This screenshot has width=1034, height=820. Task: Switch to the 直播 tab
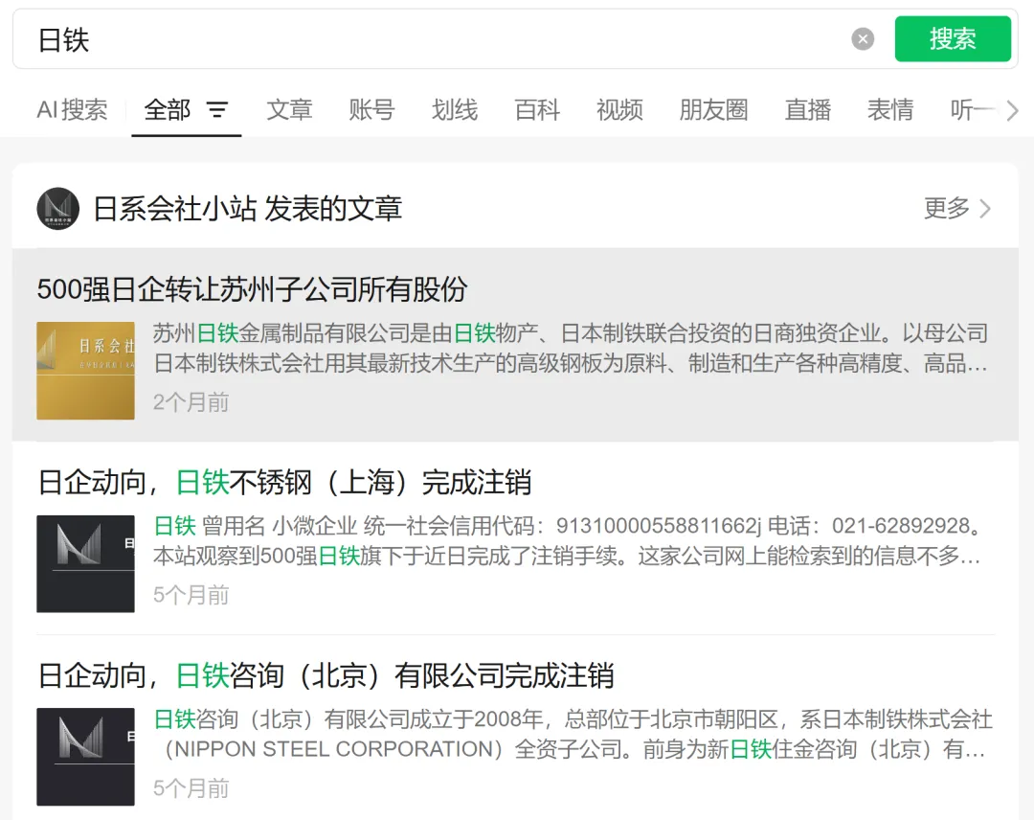pos(808,109)
